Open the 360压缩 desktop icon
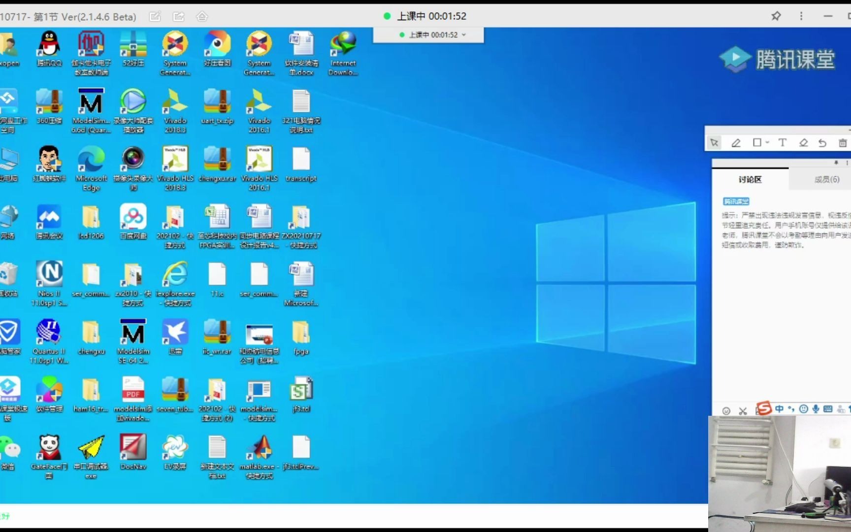This screenshot has width=851, height=532. tap(49, 106)
